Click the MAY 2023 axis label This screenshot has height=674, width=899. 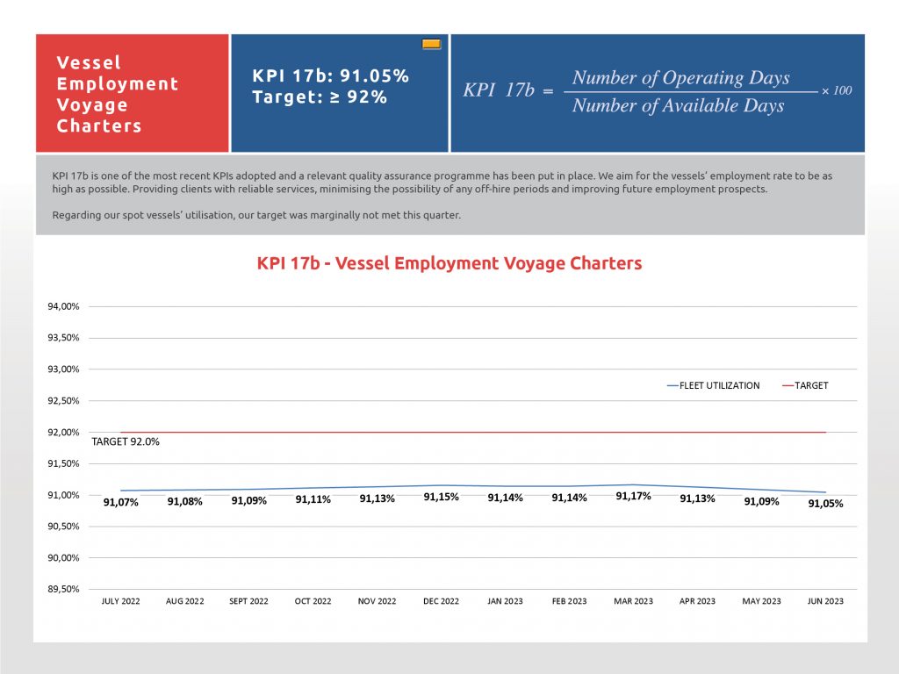[x=761, y=601]
